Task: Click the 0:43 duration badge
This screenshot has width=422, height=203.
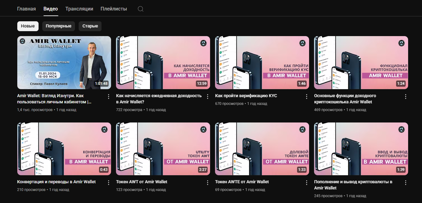Action: pyautogui.click(x=104, y=170)
